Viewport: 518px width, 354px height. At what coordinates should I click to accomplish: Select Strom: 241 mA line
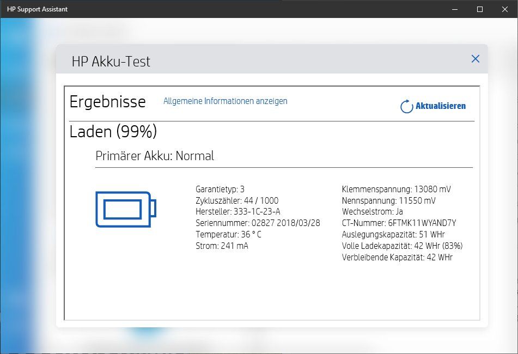[222, 246]
